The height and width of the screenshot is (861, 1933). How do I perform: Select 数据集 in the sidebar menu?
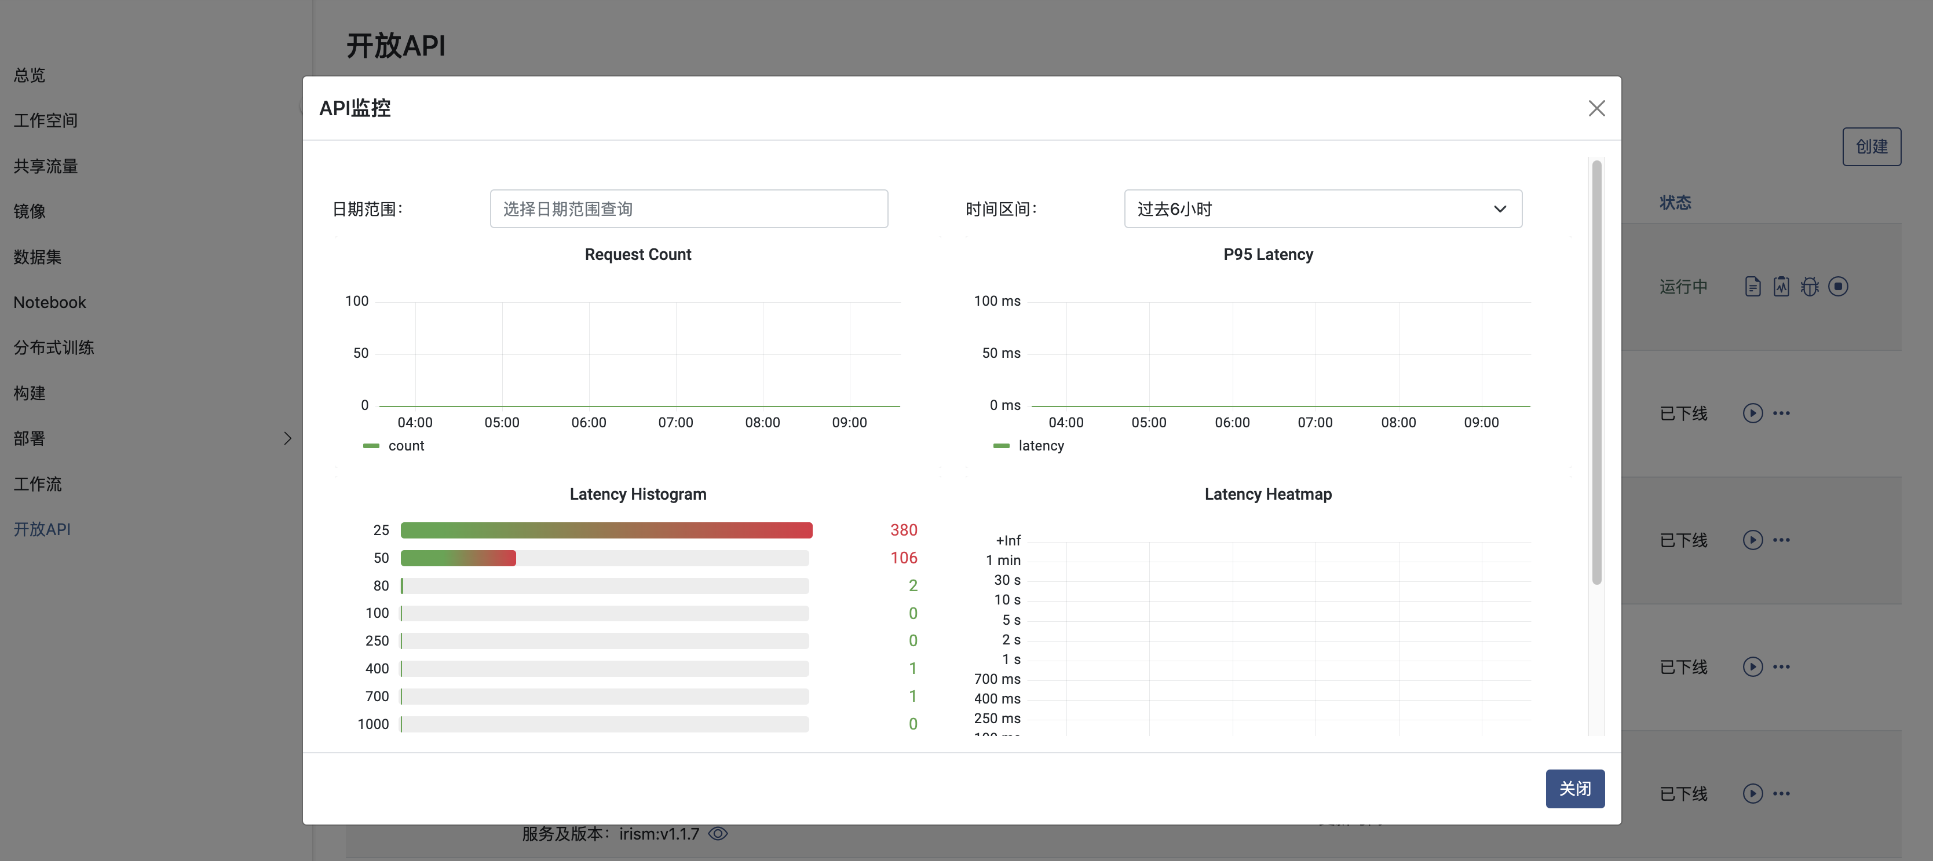tap(38, 257)
